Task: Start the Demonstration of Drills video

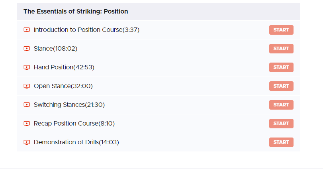Action: click(281, 142)
